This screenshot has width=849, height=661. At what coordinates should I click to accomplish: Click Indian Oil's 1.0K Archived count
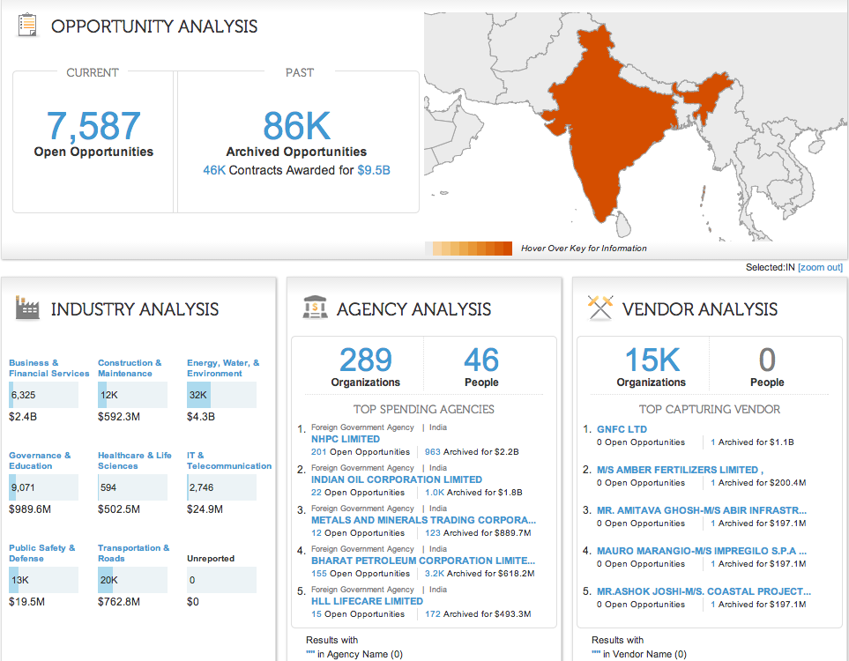435,493
